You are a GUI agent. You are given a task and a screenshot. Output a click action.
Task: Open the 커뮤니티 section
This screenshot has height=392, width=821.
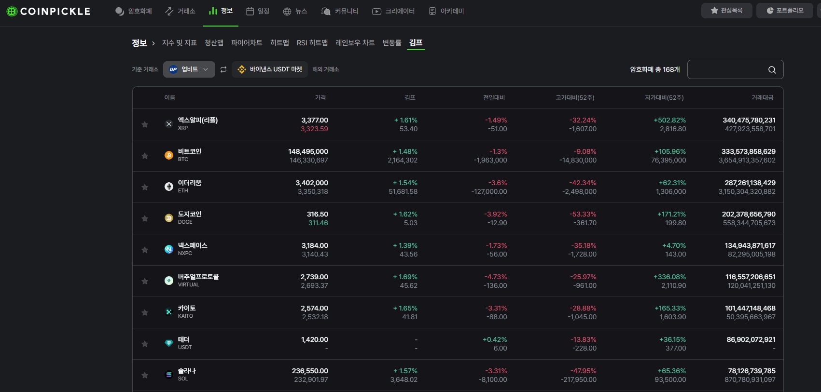coord(340,11)
